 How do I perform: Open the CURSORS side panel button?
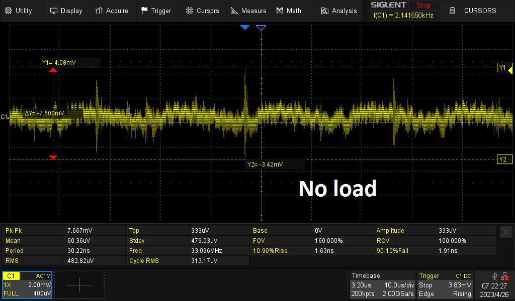[477, 11]
